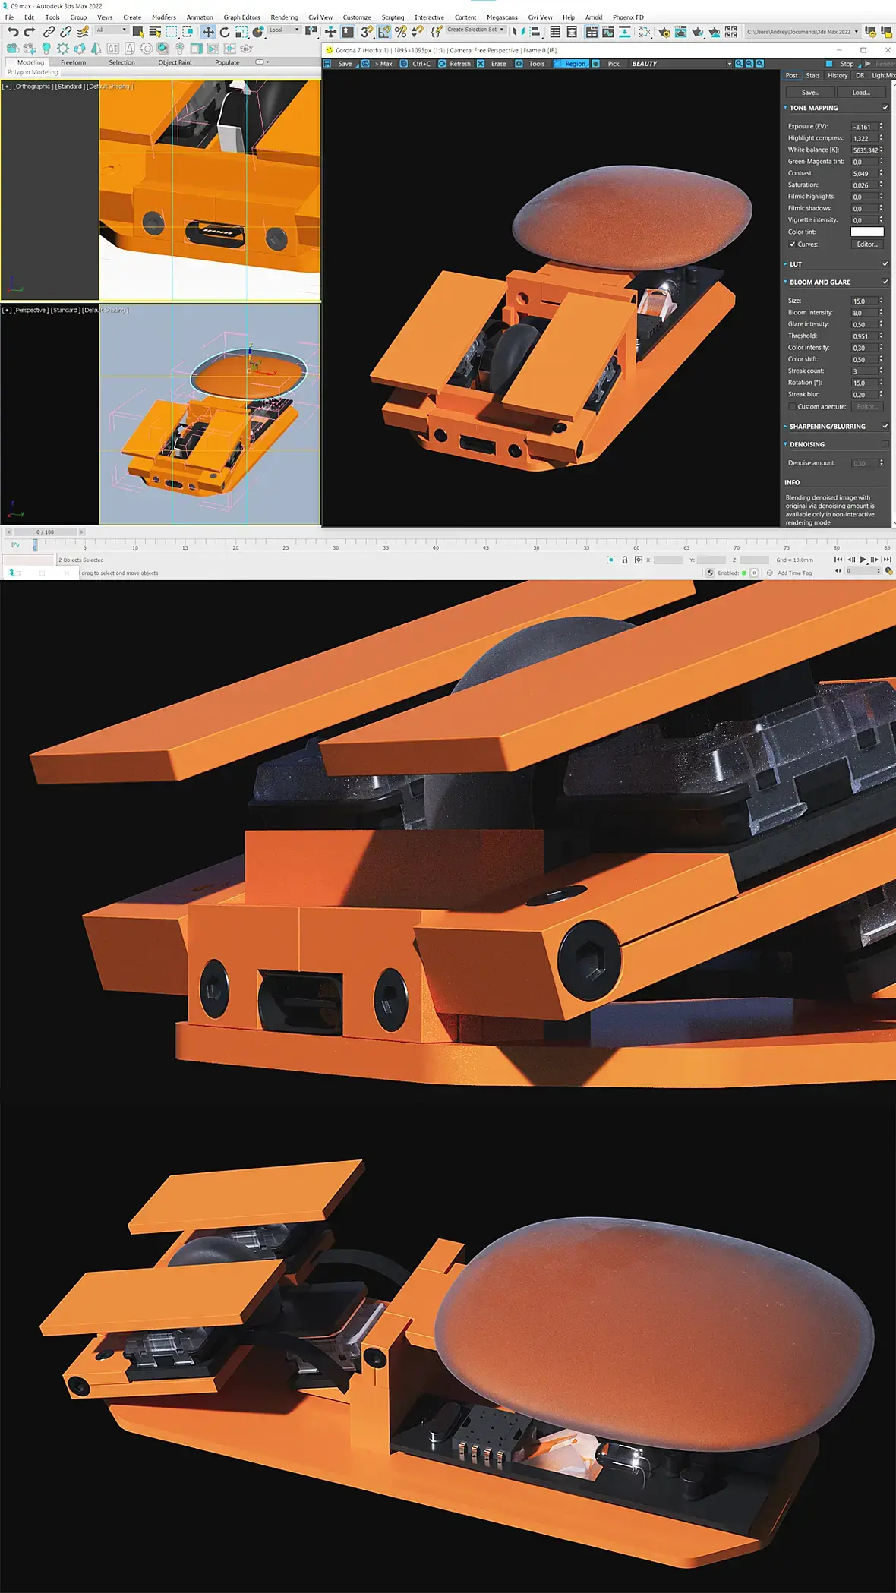Image resolution: width=896 pixels, height=1593 pixels.
Task: Click the time slider 0 / 100 handle
Action: pyautogui.click(x=45, y=532)
